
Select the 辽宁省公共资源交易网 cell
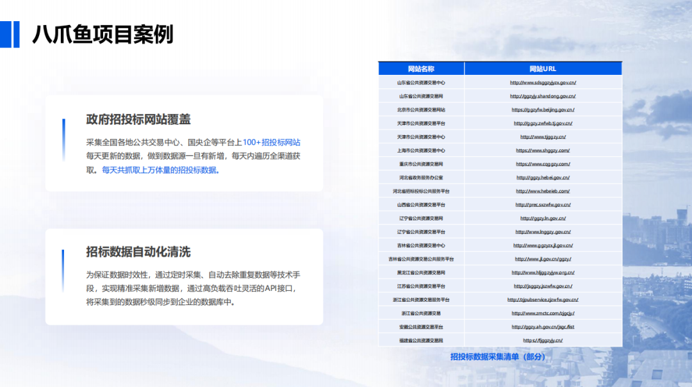pos(421,218)
